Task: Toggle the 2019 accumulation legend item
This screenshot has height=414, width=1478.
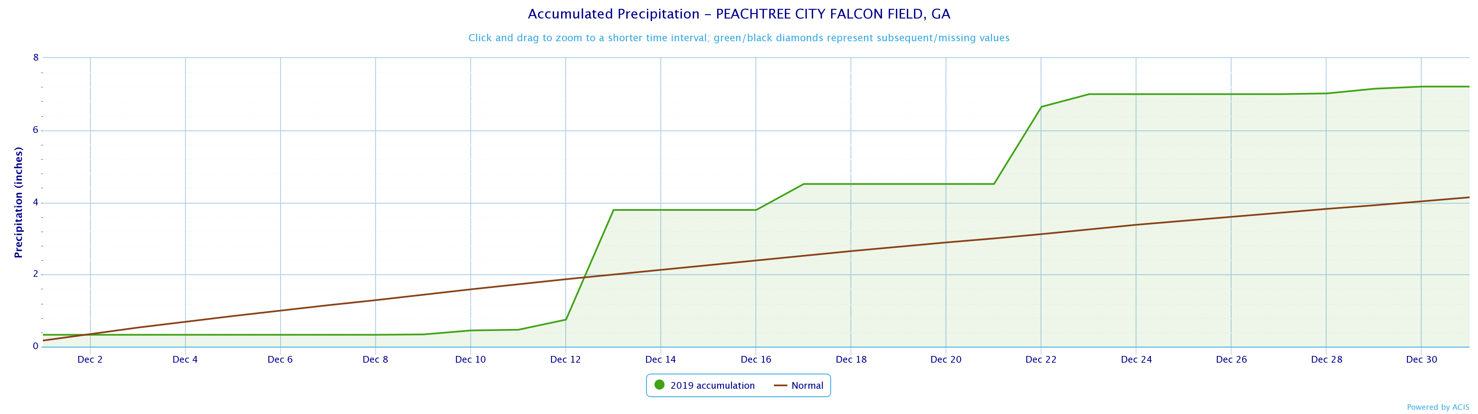Action: tap(712, 386)
